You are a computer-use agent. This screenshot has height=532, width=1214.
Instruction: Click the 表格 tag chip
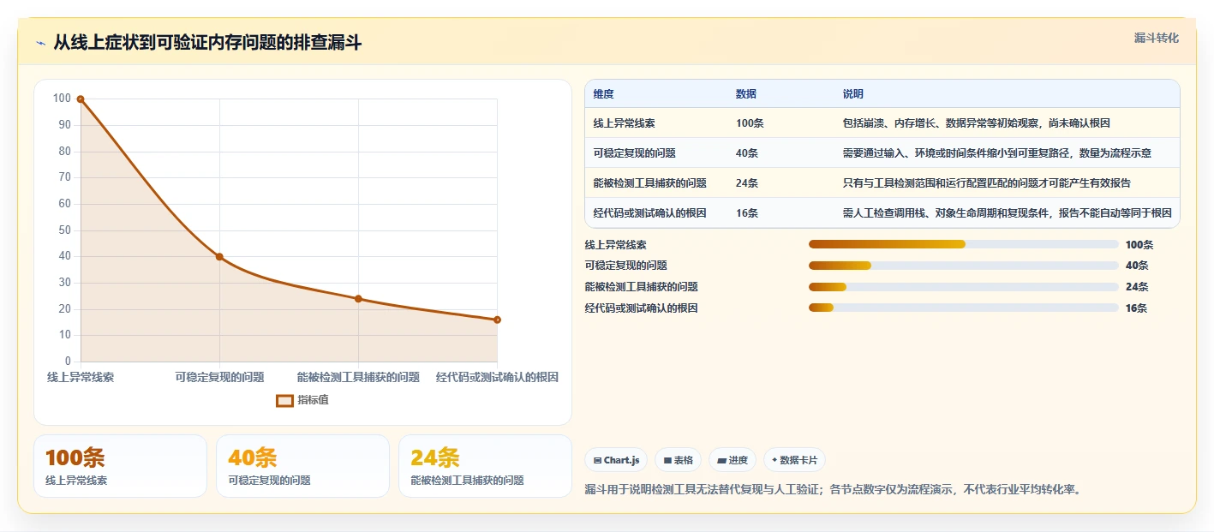[x=678, y=460]
